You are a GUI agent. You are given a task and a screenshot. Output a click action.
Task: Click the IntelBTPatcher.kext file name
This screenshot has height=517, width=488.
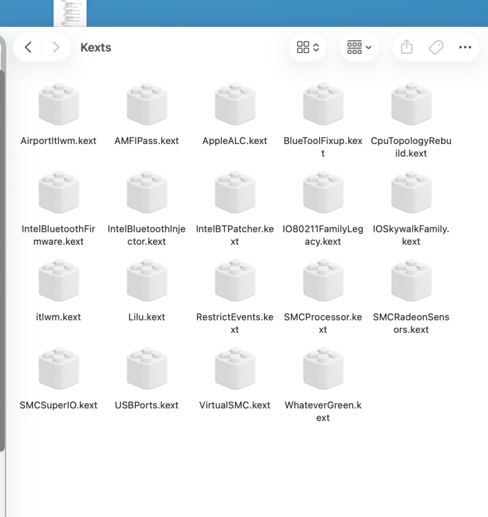(235, 235)
